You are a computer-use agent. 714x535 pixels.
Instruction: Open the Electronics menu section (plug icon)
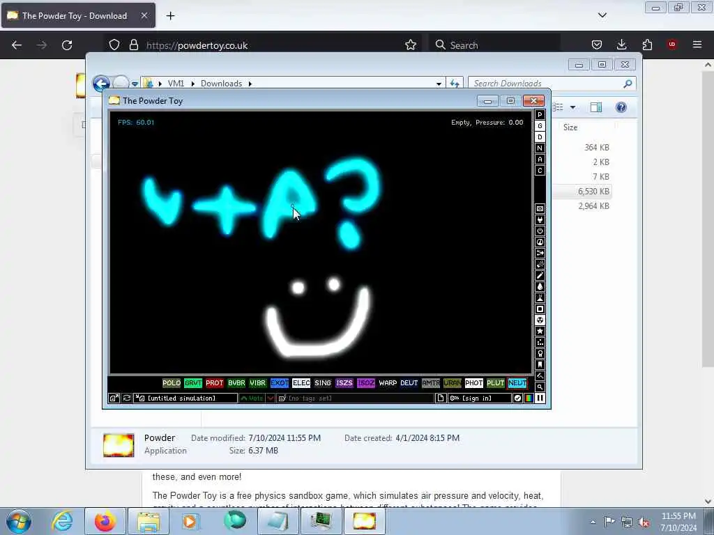coord(540,219)
